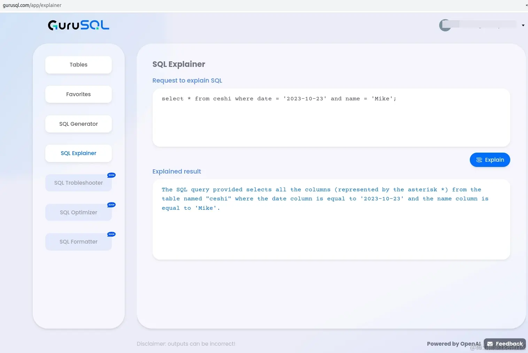The width and height of the screenshot is (528, 353).
Task: Switch to the SQL Generator tool
Action: click(x=78, y=124)
